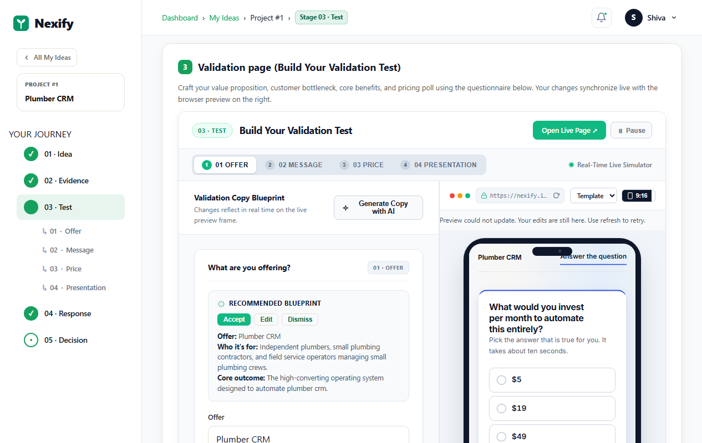Click the Recommended Blueprint spinner icon
This screenshot has width=702, height=443.
[x=221, y=303]
